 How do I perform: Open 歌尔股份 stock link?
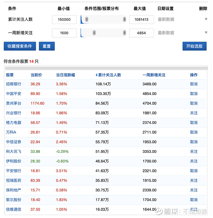(14, 200)
